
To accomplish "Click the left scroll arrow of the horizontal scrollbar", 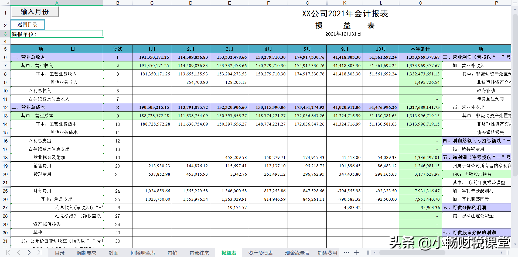I will pyautogui.click(x=375, y=253).
